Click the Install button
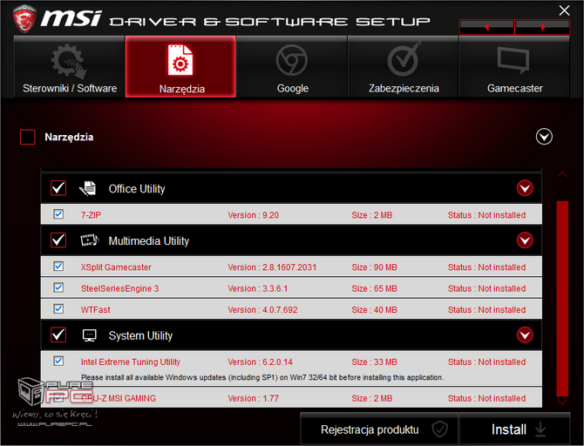Screen dimensions: 584x446 (x=515, y=429)
